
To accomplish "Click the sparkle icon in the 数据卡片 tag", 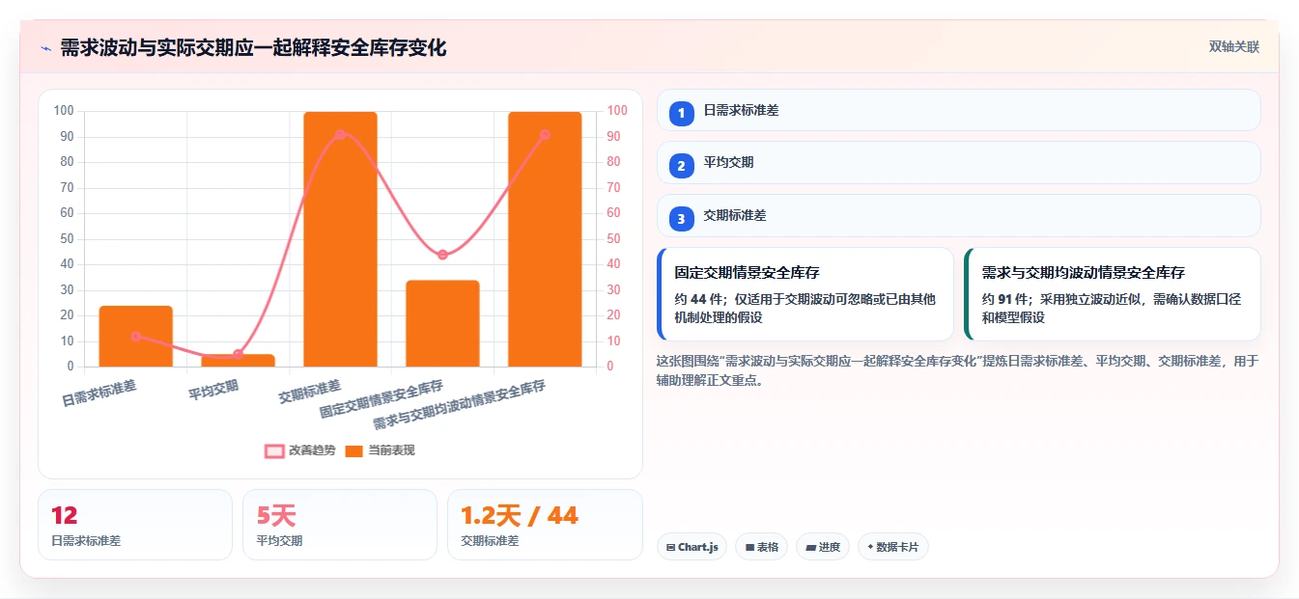I will (x=870, y=547).
